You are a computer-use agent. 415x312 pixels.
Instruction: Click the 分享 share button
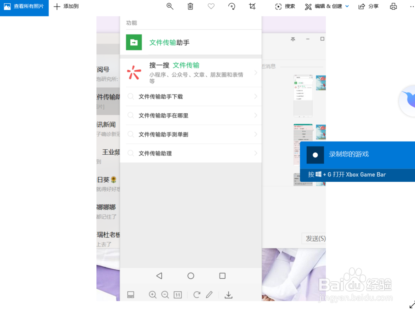[369, 6]
